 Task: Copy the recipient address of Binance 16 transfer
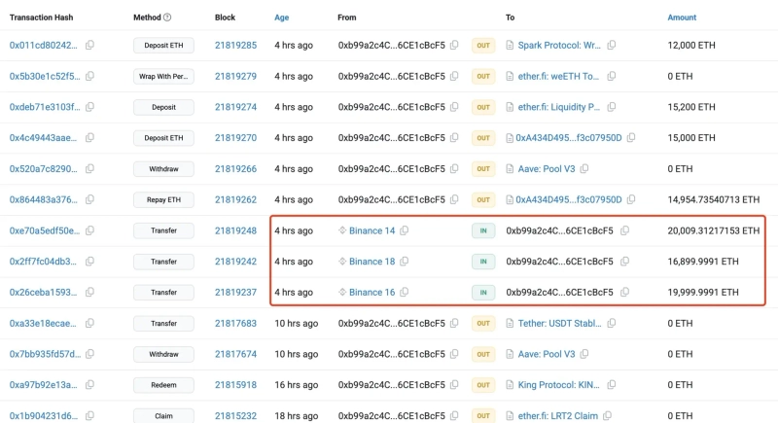point(624,293)
